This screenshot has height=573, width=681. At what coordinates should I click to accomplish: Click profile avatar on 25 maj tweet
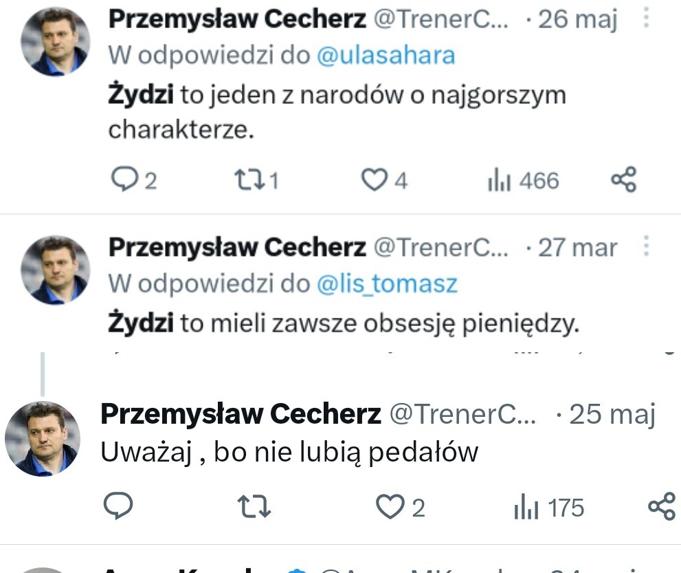pyautogui.click(x=43, y=438)
